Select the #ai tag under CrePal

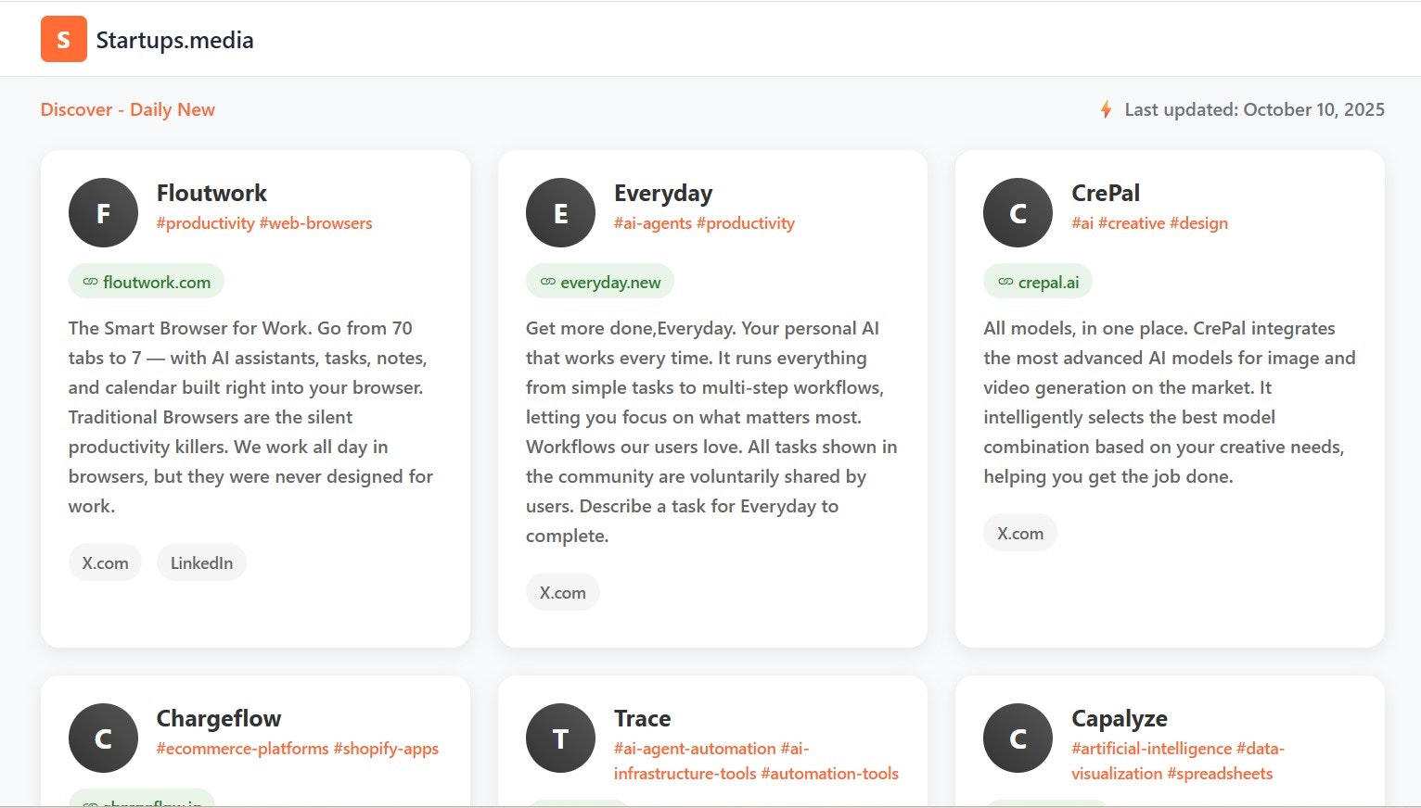pyautogui.click(x=1082, y=223)
